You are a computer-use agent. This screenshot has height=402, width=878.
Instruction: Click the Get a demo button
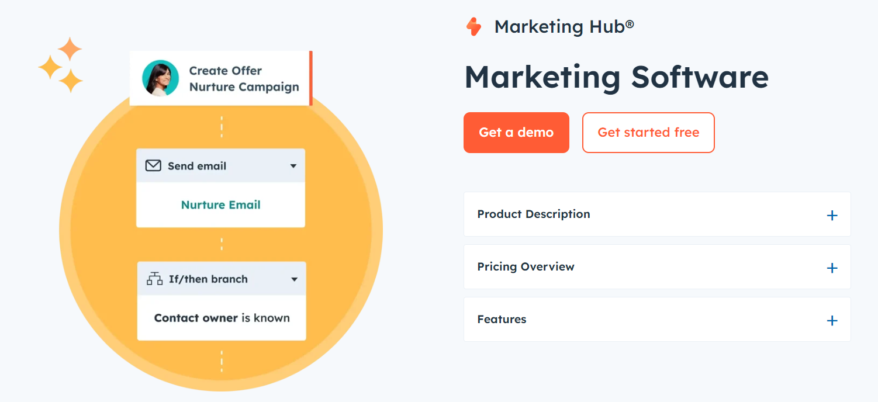[516, 133]
